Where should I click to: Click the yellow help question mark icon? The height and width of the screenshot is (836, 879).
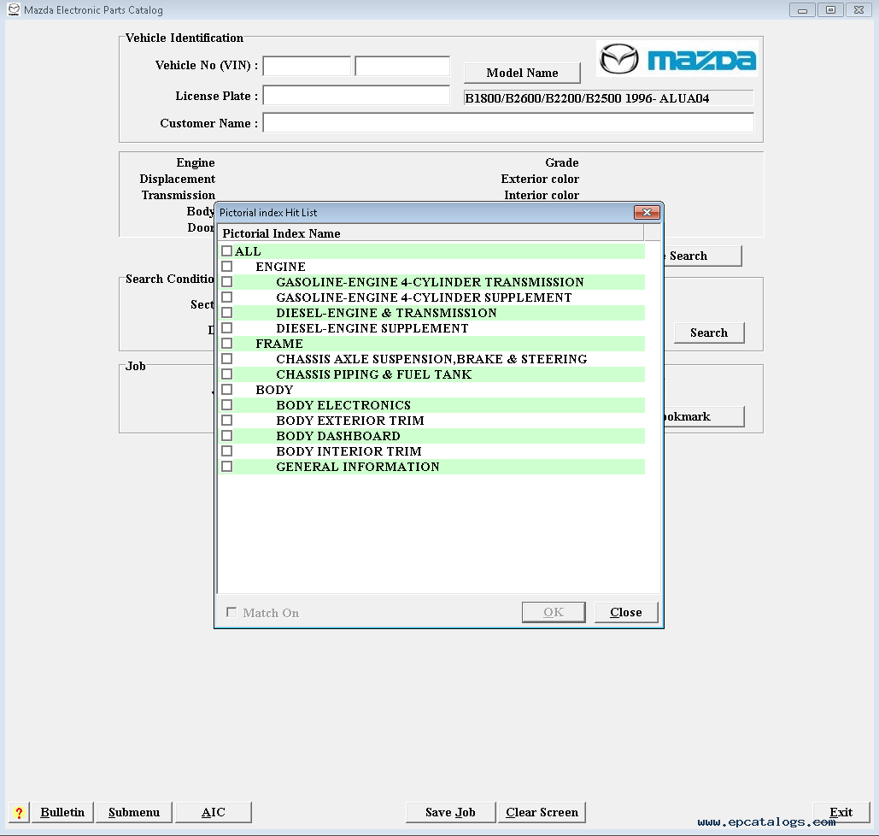19,812
